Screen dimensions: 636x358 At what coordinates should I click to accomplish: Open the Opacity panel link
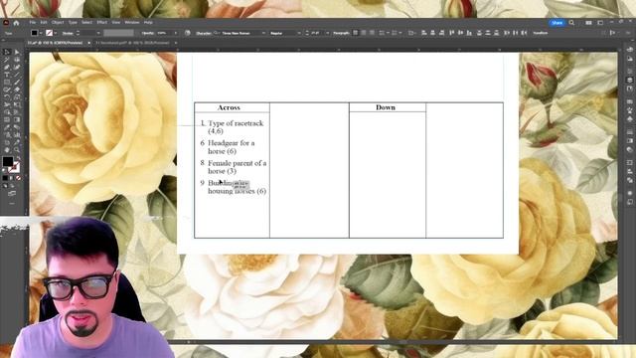coord(147,33)
